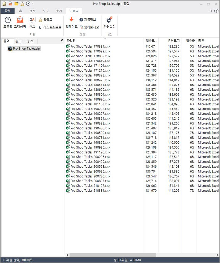
Task: Click the horizontal scrollbar thumb
Action: click(112, 255)
